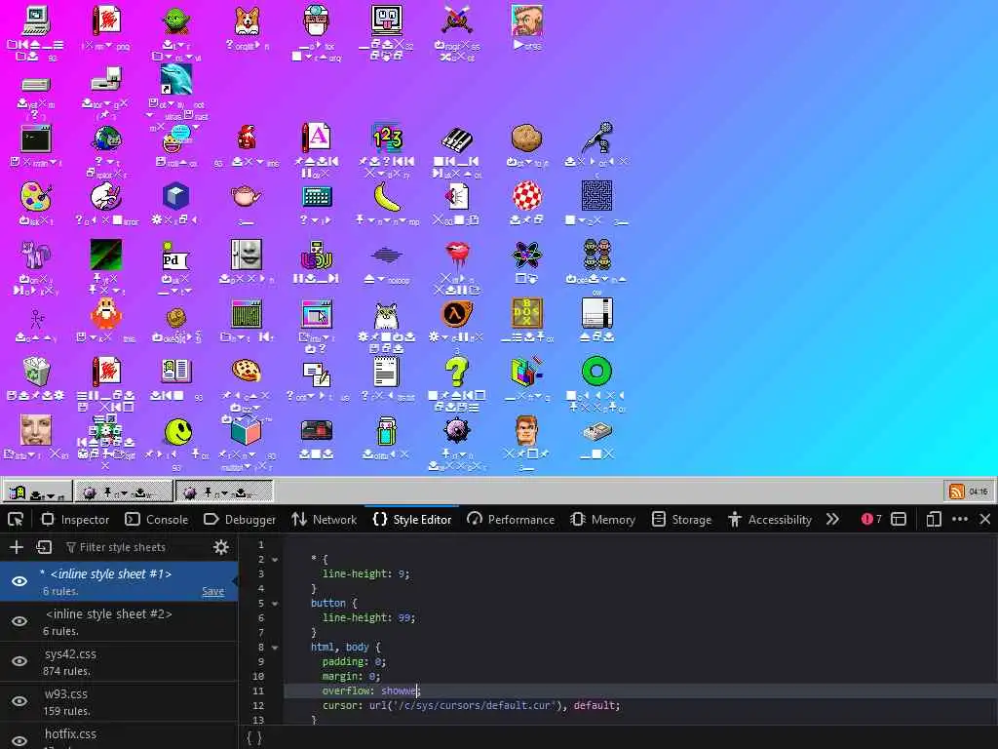Viewport: 998px width, 749px height.
Task: Click the RSS tray icon in taskbar
Action: 957,492
